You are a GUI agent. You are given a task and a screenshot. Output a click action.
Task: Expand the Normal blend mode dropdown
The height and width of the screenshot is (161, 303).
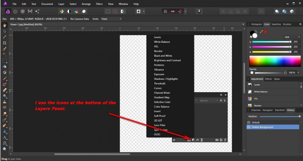(x=208, y=100)
